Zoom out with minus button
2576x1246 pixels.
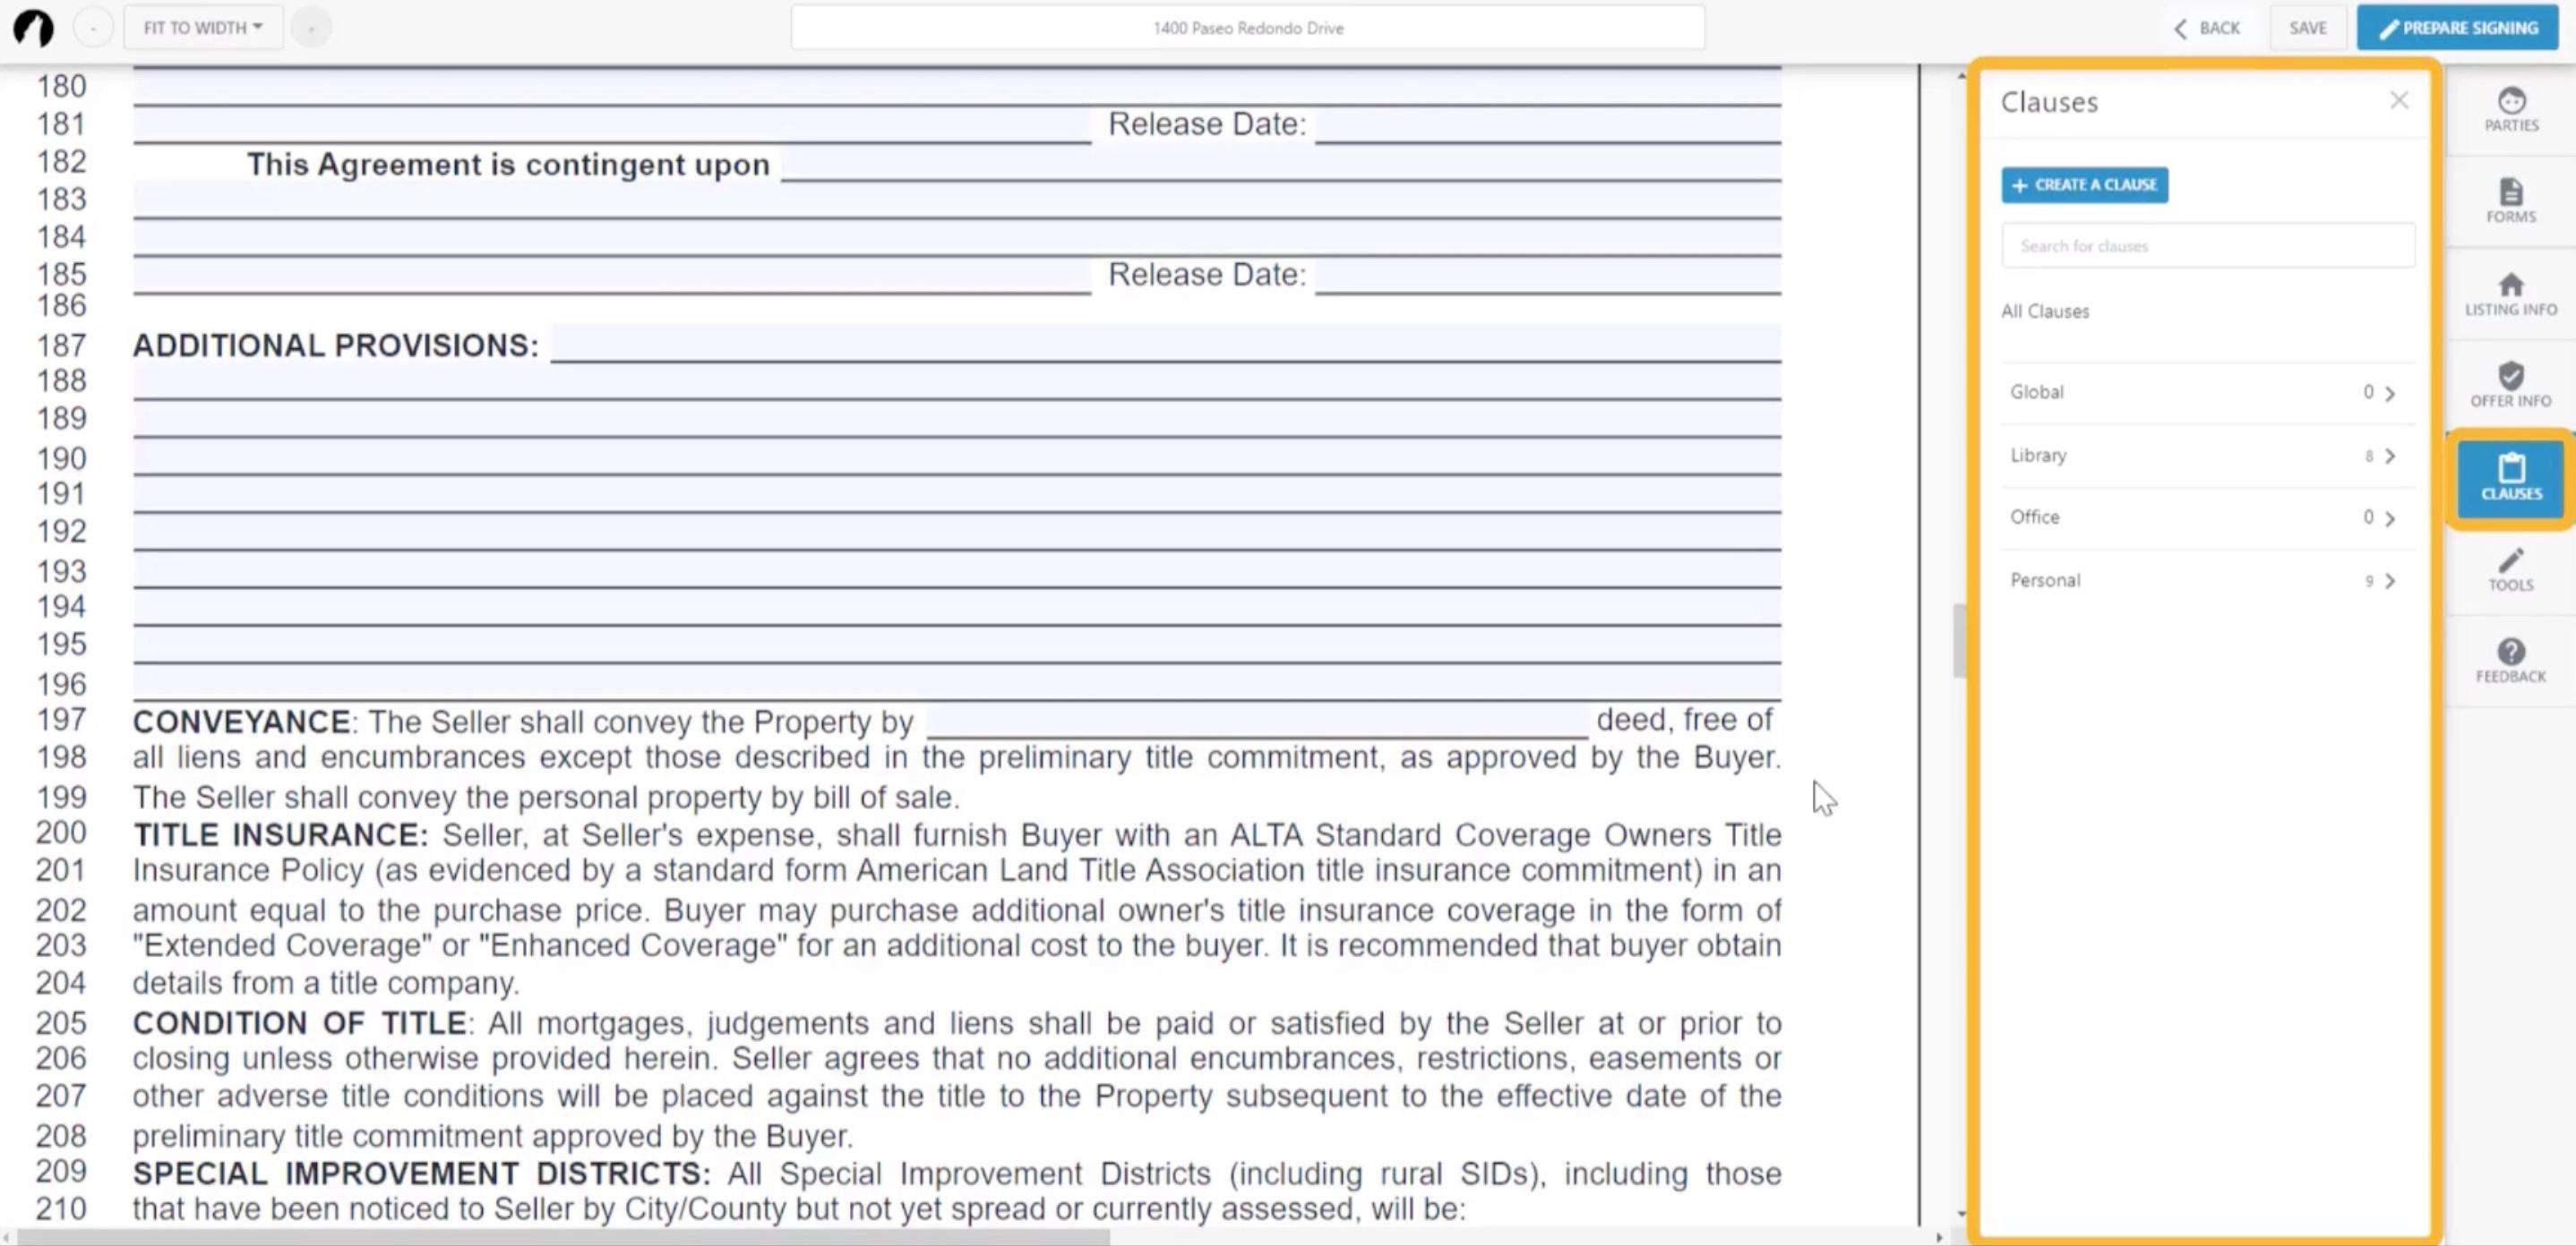click(x=93, y=28)
